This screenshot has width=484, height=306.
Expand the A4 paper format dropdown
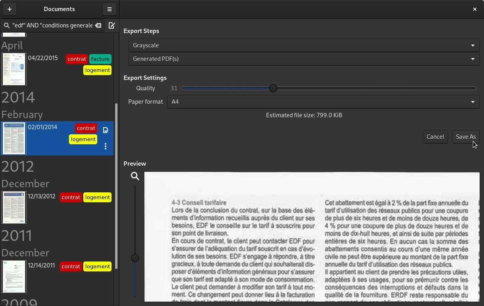point(323,102)
